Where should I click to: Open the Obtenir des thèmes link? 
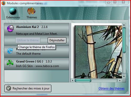pyautogui.click(x=112, y=88)
